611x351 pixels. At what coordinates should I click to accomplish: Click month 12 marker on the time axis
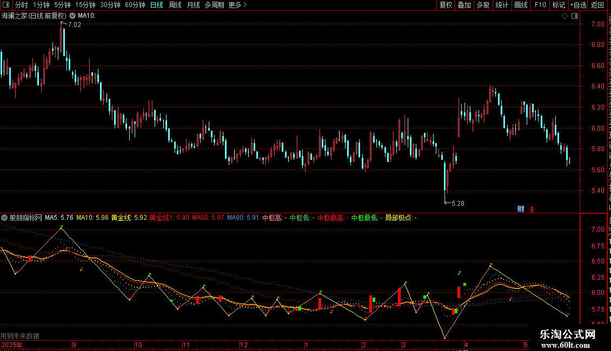click(244, 345)
